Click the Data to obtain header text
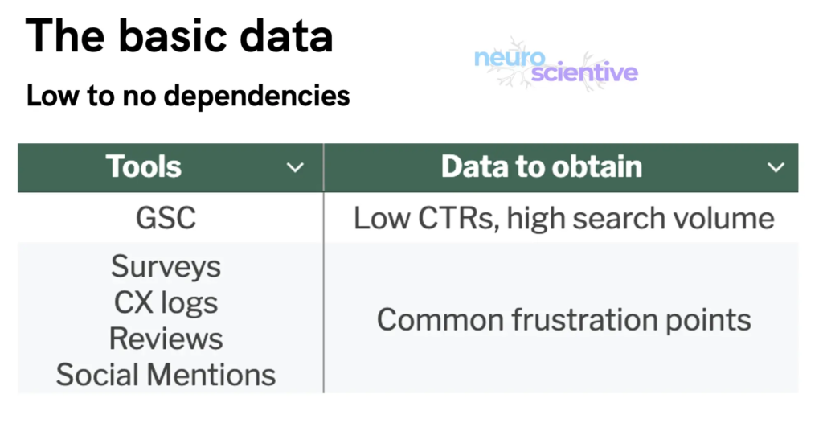 pos(541,167)
